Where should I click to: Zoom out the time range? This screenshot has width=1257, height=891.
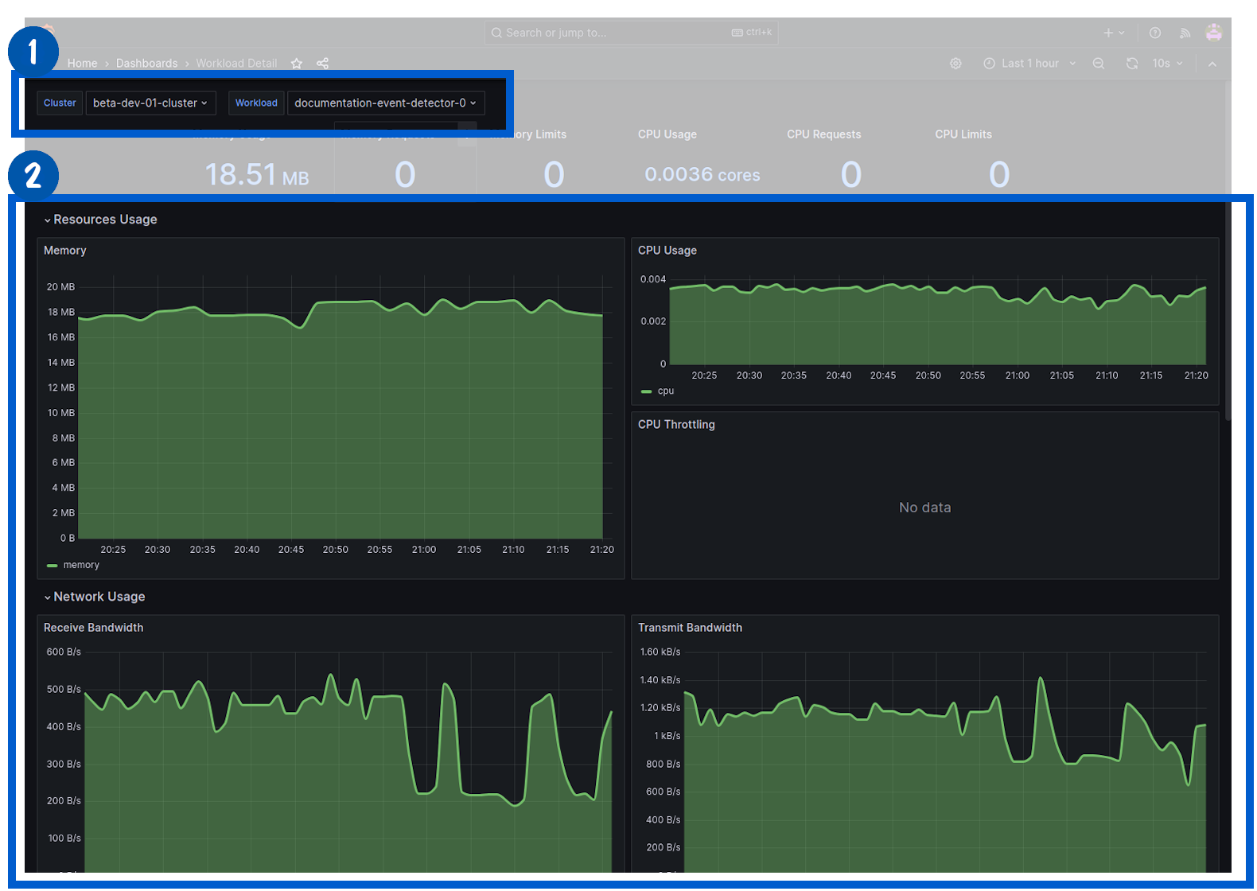tap(1098, 64)
